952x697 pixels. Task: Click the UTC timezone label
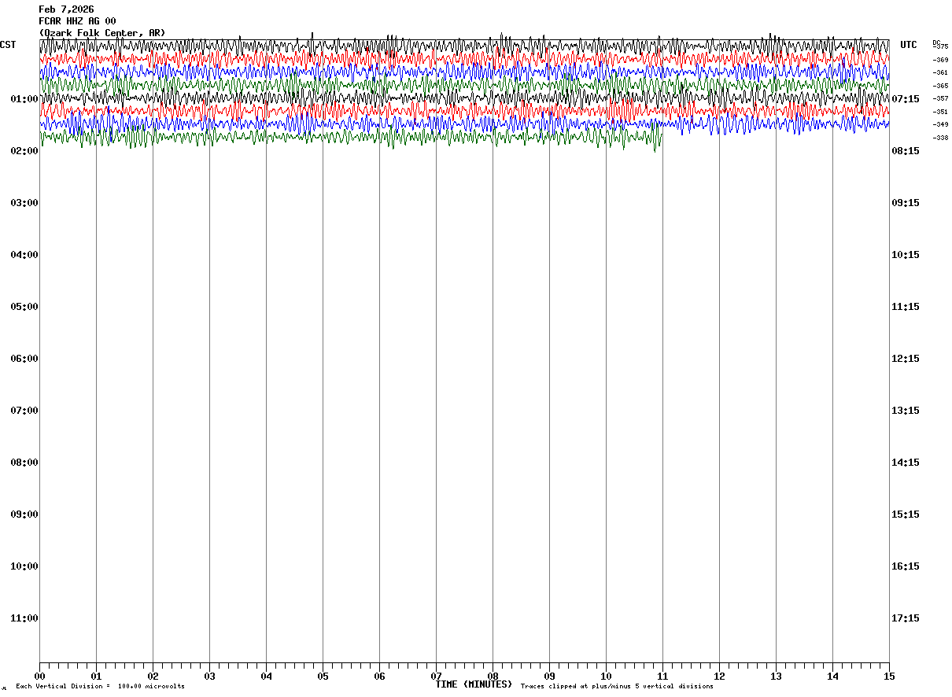pyautogui.click(x=909, y=45)
